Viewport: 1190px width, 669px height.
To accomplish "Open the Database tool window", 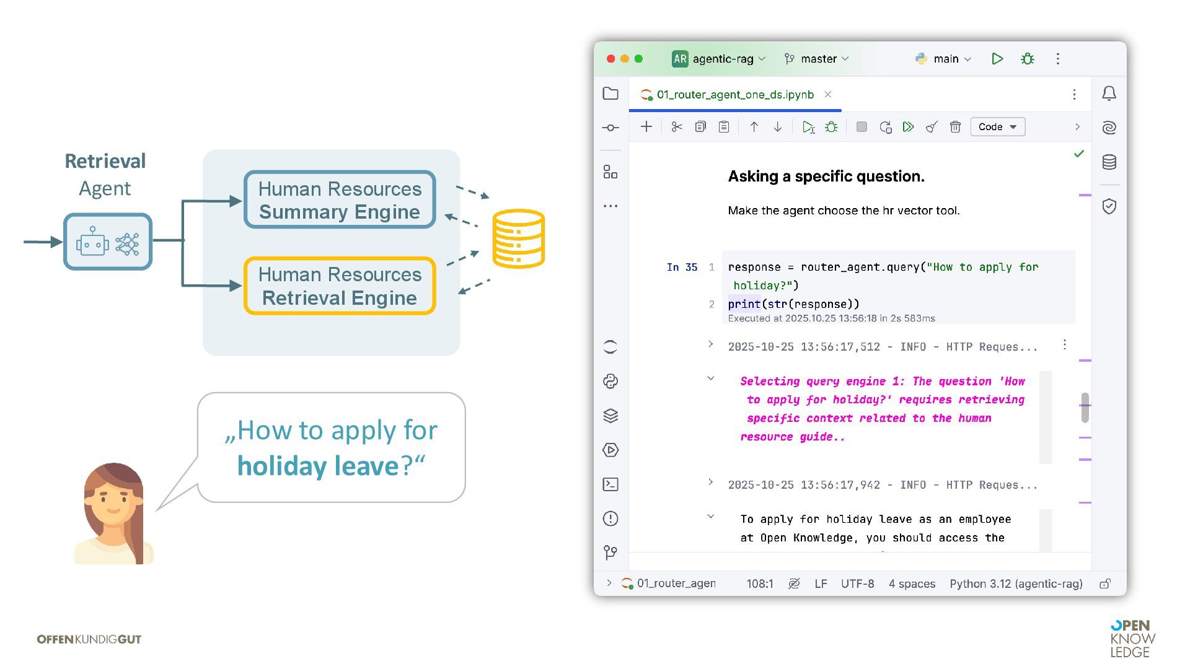I will click(x=1109, y=162).
